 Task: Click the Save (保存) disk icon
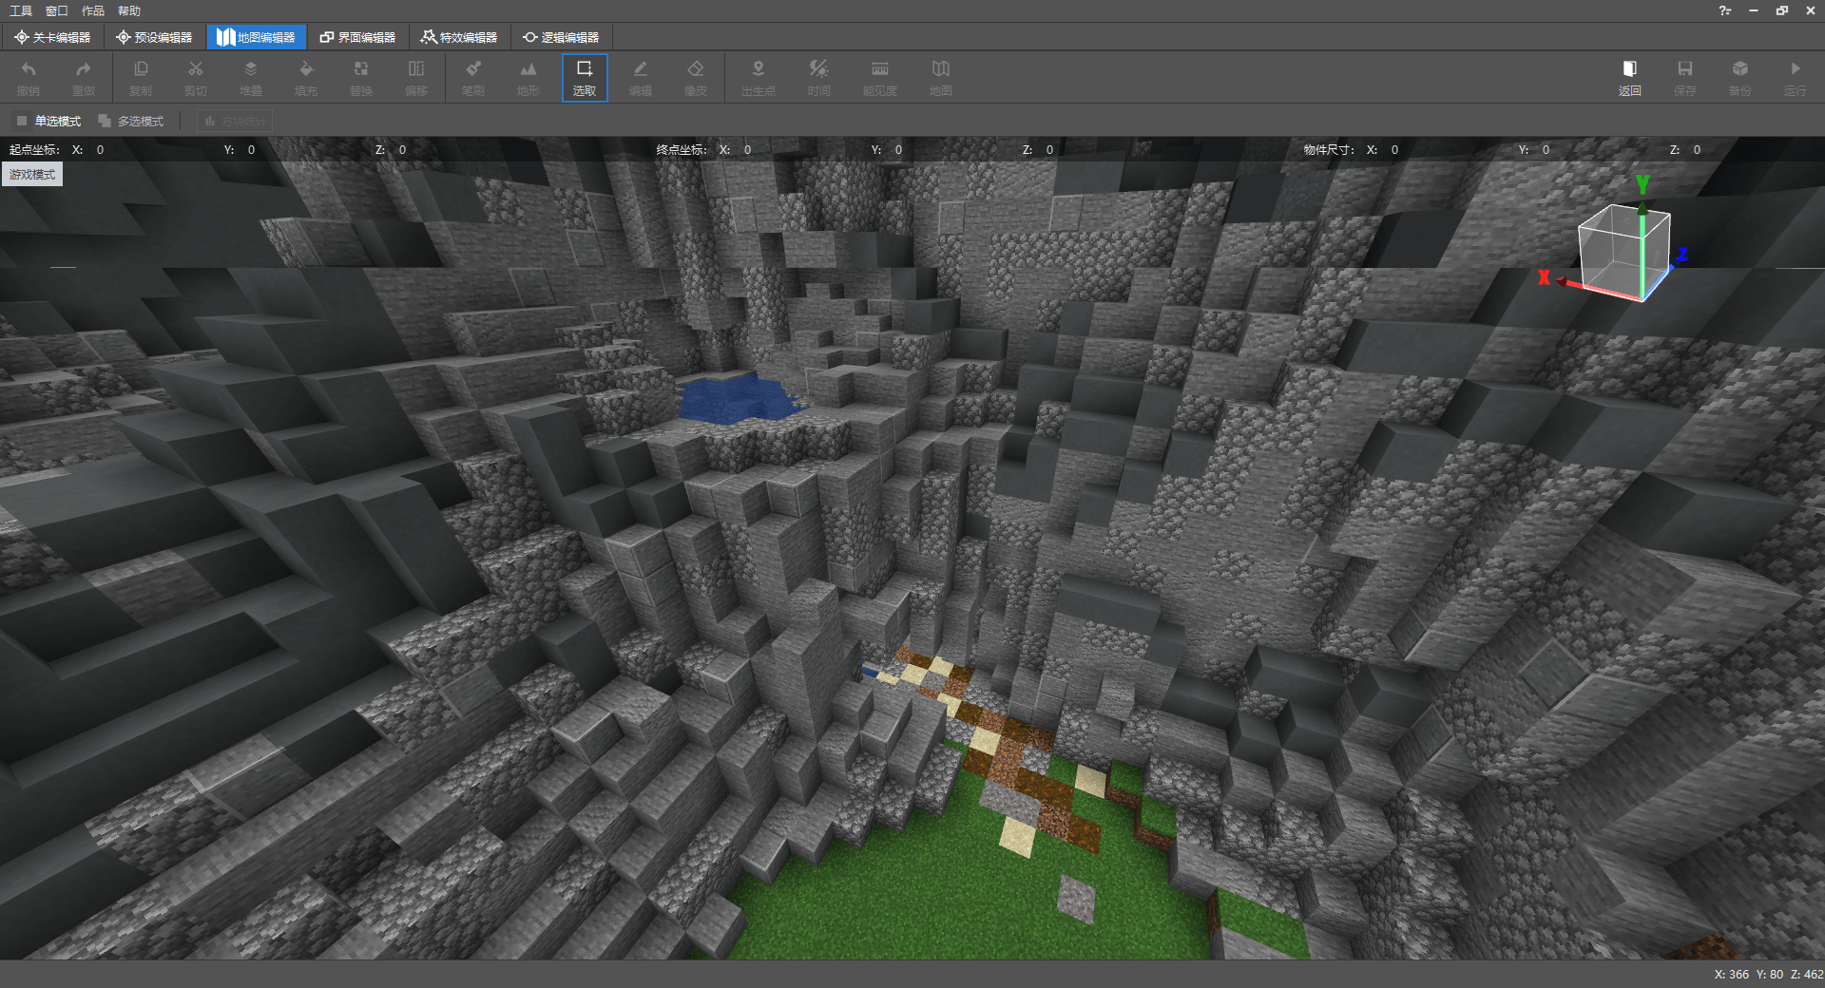pos(1685,78)
